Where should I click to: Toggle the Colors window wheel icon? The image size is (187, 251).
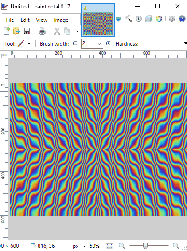[x=159, y=19]
